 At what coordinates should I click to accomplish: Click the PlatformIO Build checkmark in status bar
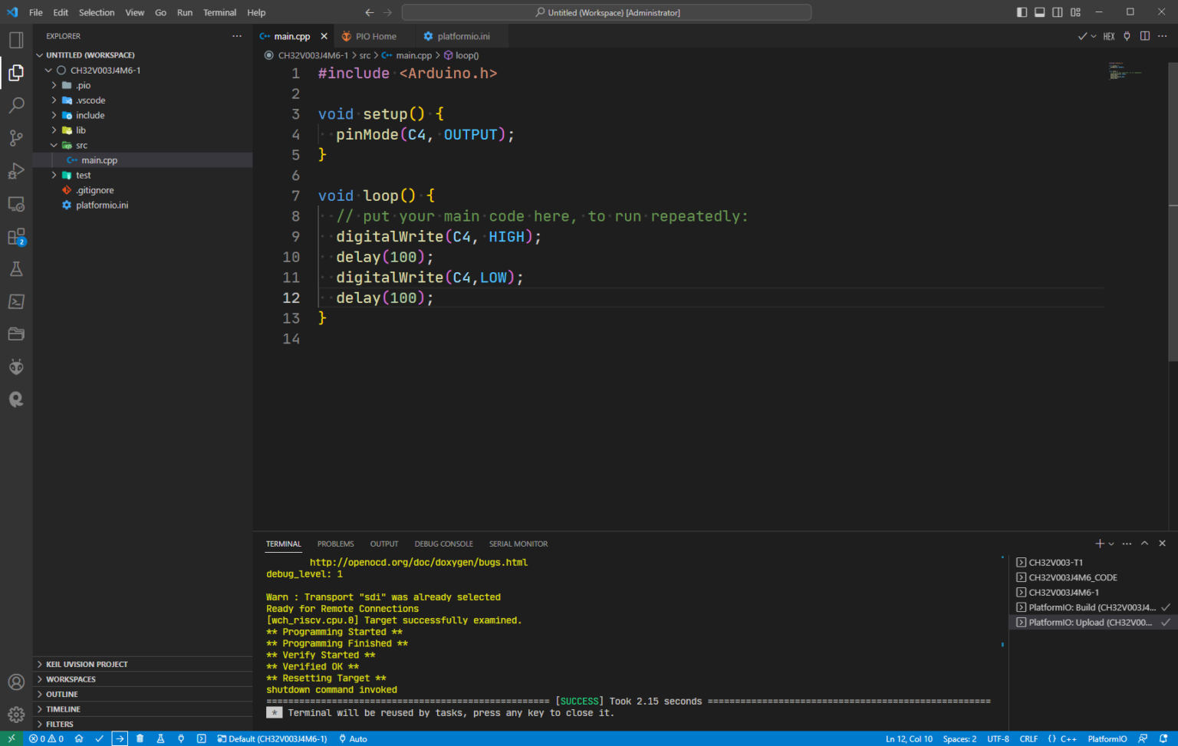[x=99, y=738]
